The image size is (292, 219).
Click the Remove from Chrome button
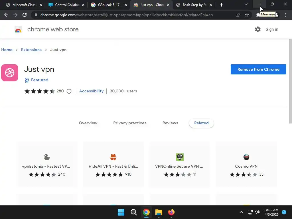[258, 69]
